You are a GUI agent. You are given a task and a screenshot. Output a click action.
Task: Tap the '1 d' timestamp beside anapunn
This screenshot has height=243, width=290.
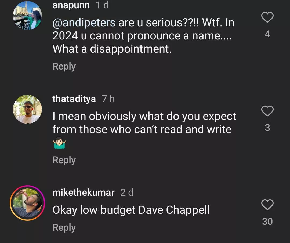[102, 5]
